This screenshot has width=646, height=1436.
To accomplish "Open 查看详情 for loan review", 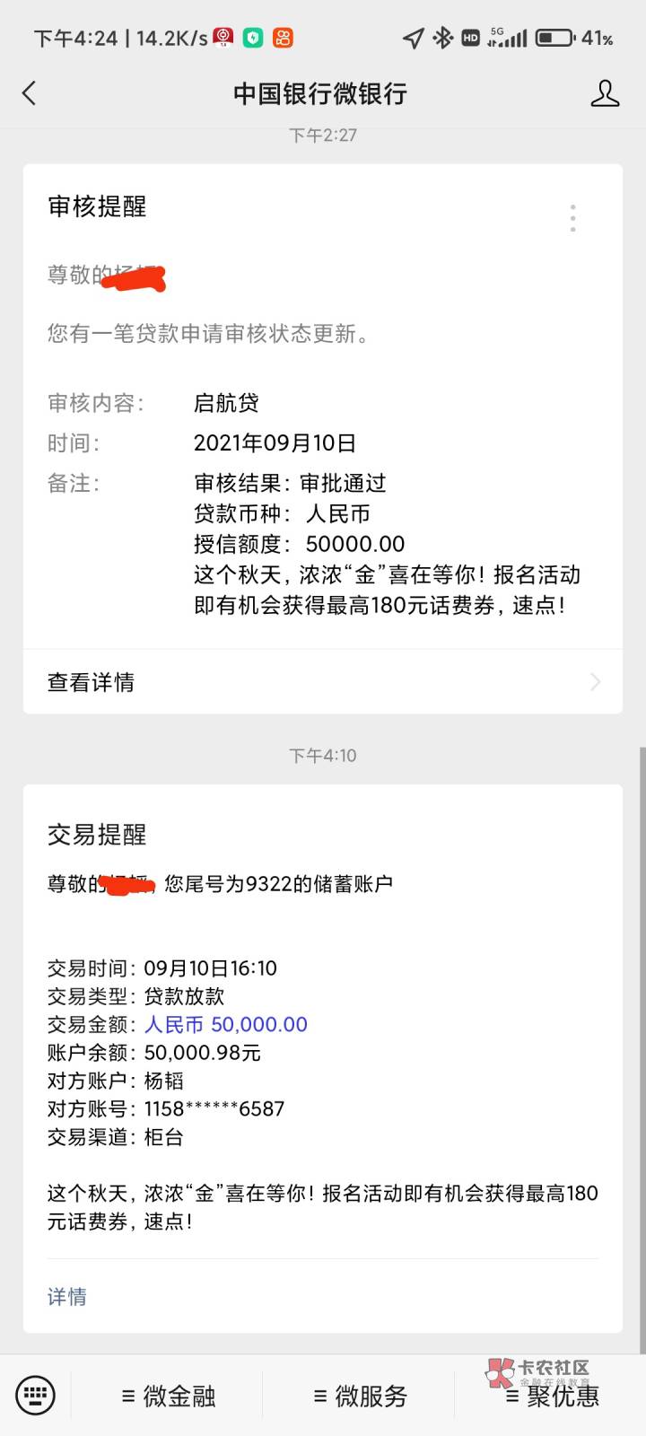I will tap(91, 682).
